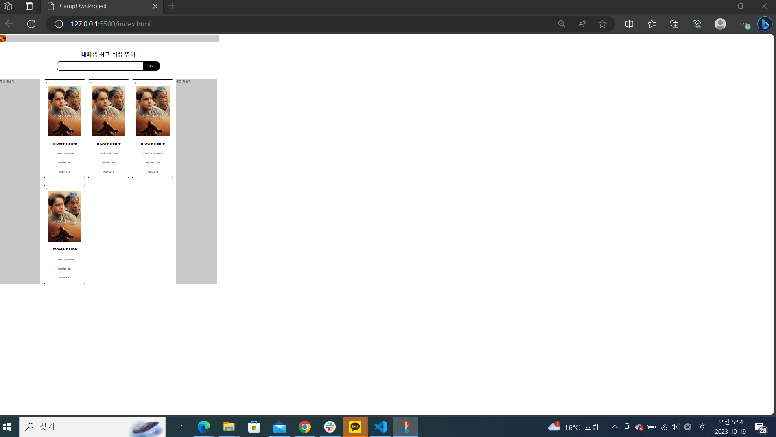Click the browser back arrow

tap(9, 24)
